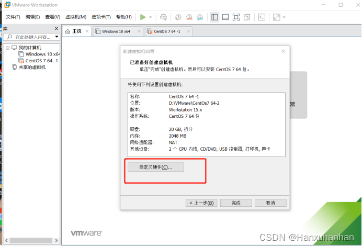This screenshot has height=246, width=362.
Task: Click the 取消 cancel button
Action: point(270,203)
